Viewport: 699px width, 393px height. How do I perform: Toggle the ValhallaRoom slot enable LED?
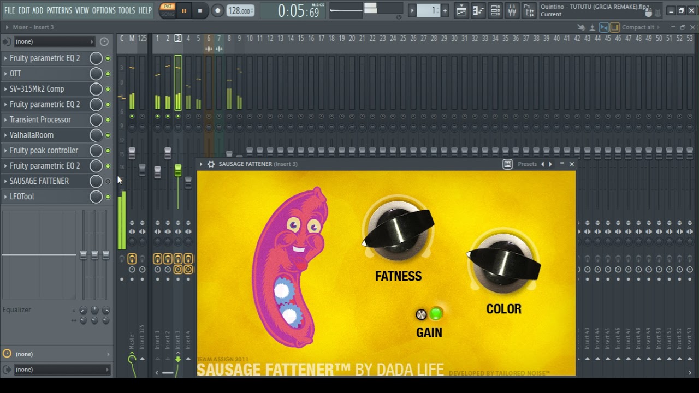tap(108, 135)
